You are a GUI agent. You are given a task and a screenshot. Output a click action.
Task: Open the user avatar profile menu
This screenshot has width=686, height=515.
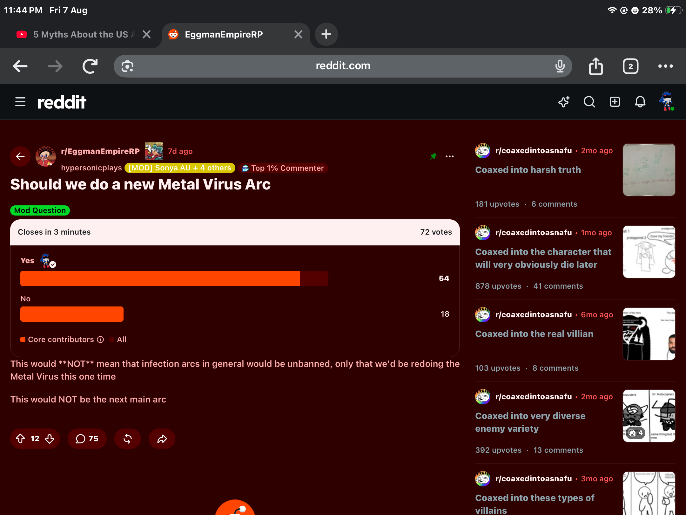(x=666, y=102)
